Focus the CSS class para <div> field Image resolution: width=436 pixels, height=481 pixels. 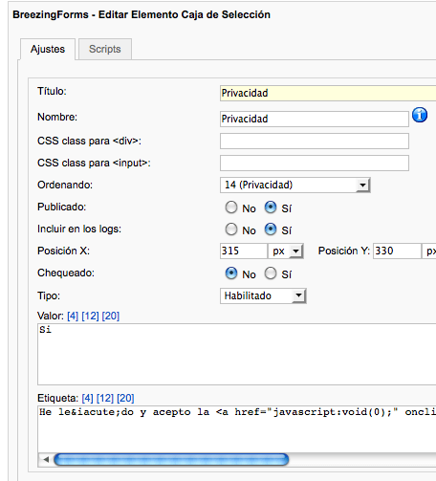click(x=315, y=142)
